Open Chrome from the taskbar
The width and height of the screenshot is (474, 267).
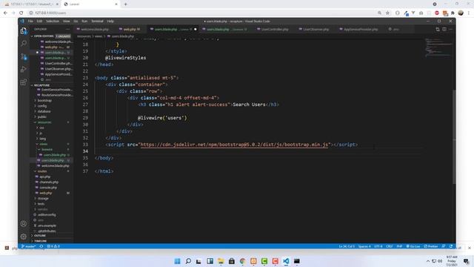point(242,261)
